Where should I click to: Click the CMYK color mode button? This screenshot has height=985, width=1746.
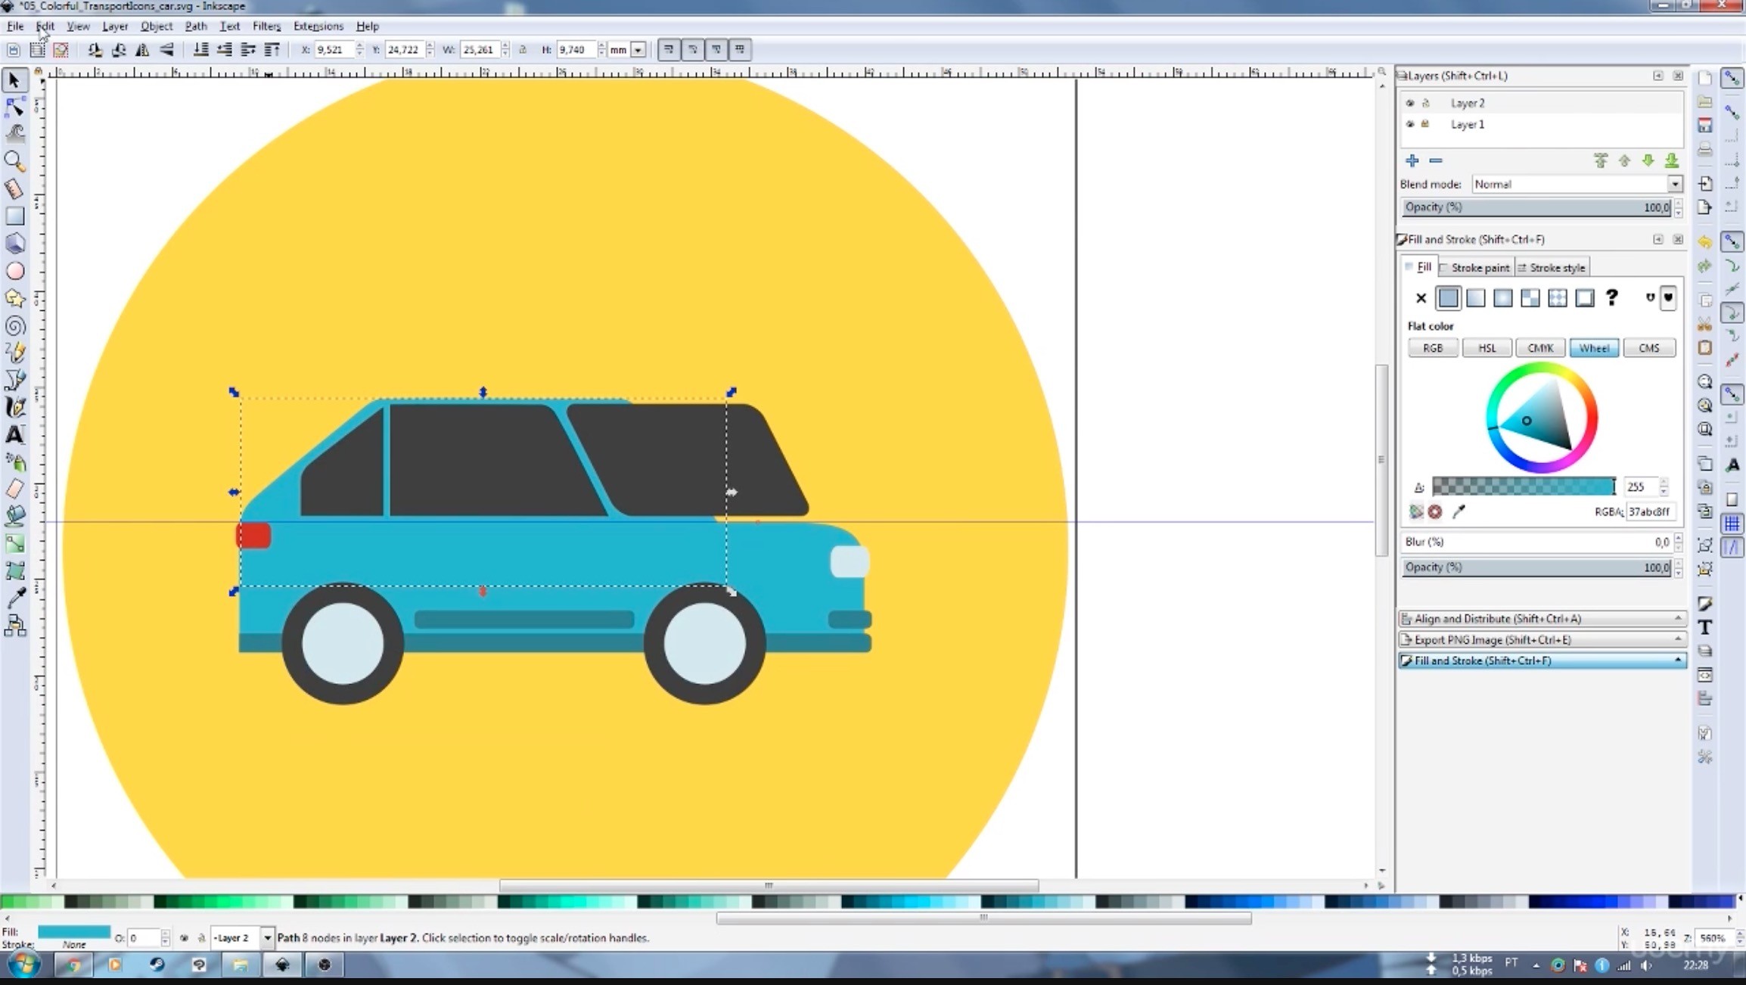click(1539, 348)
